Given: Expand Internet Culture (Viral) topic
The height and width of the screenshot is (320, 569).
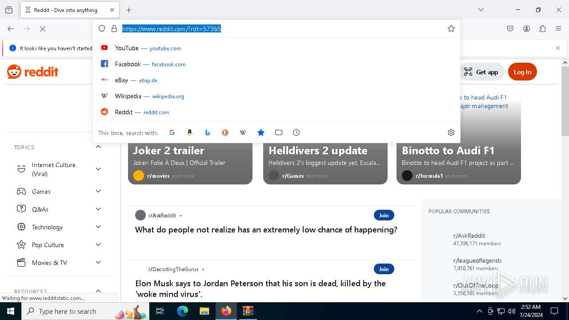Looking at the screenshot, I should coord(98,169).
